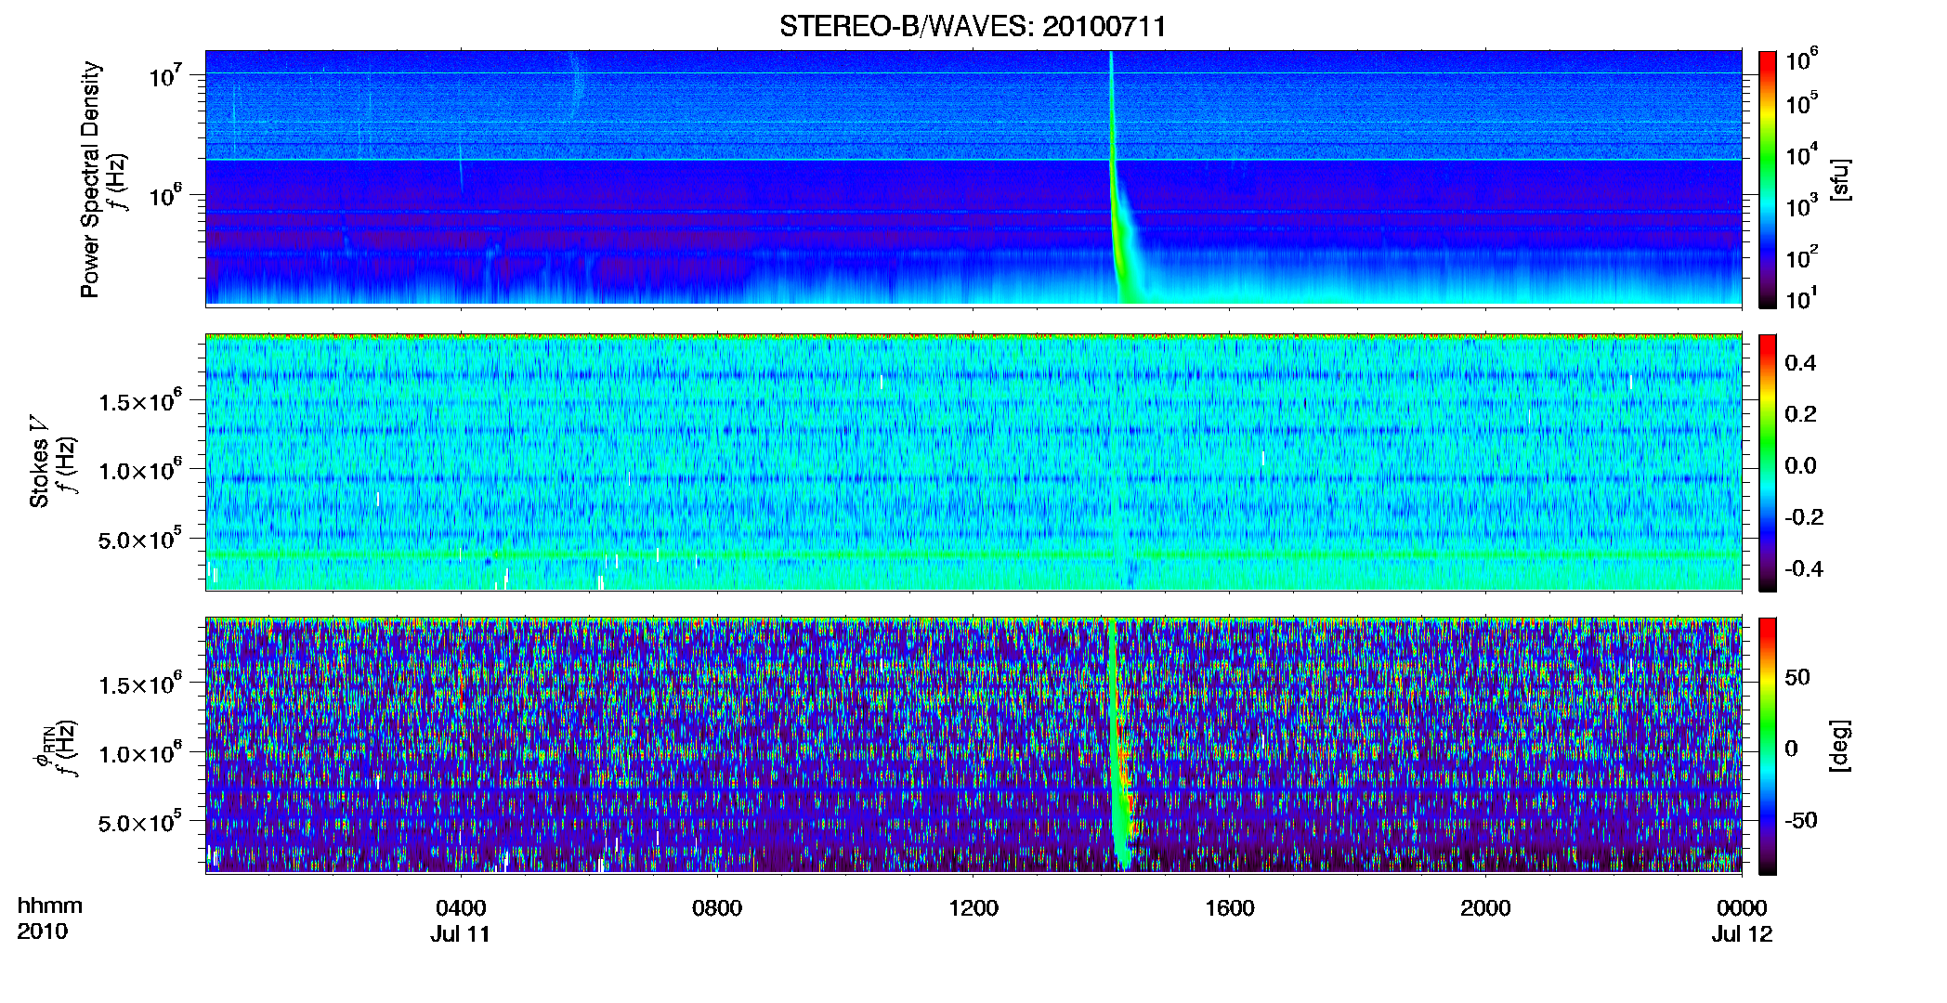Click 10^5 on the sfu color bar scale
1947x1003 pixels.
tap(1802, 103)
